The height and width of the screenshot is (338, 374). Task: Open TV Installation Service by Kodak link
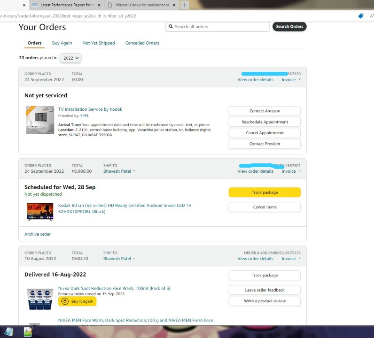coord(90,109)
